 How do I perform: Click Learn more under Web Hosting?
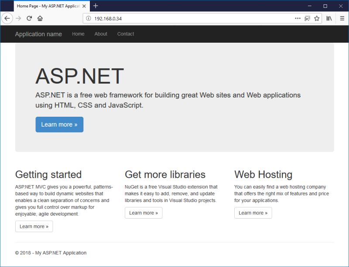tap(253, 213)
